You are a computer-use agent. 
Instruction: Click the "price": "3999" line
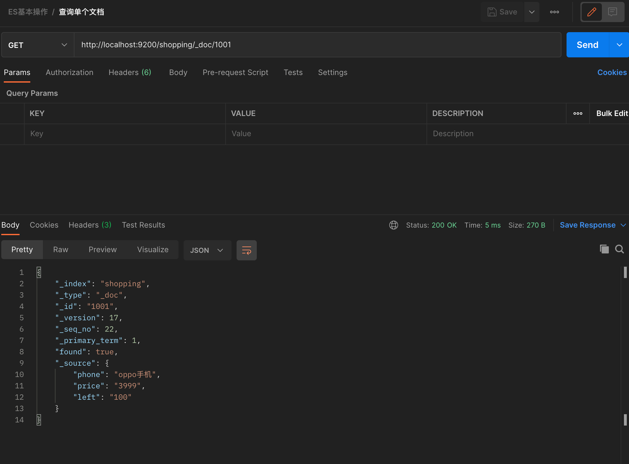tap(109, 386)
